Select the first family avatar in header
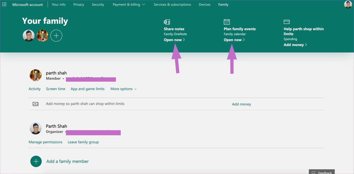Screen dimensions: 354x174 tap(28, 36)
